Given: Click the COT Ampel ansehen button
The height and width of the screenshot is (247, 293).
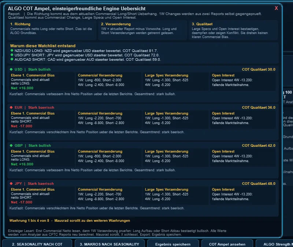Looking at the screenshot, I should (227, 244).
